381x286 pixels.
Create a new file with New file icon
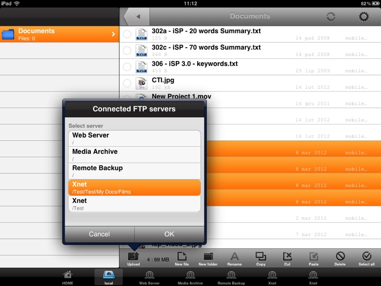(x=182, y=259)
